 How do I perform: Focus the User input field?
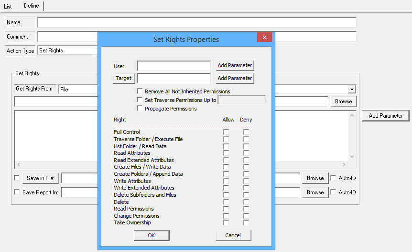point(173,66)
